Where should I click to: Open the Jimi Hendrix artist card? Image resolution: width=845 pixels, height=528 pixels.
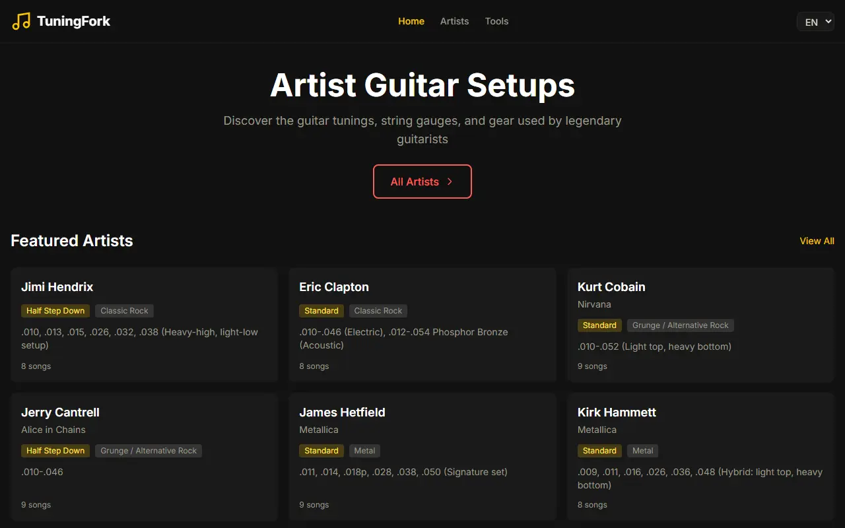[145, 325]
